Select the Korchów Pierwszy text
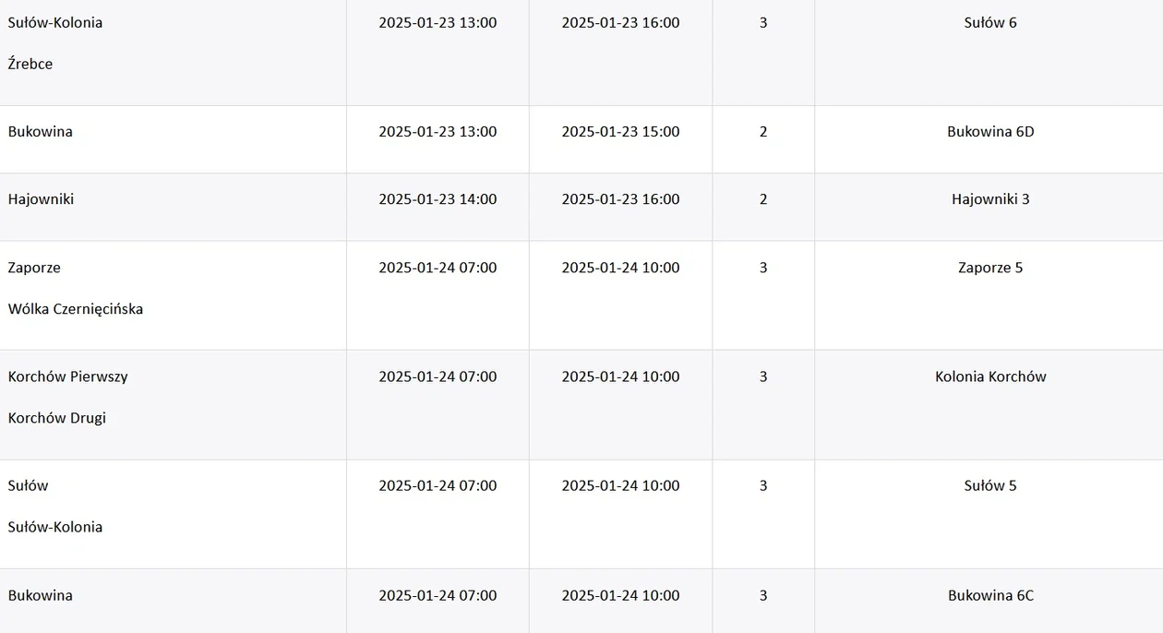This screenshot has height=633, width=1163. [x=68, y=376]
